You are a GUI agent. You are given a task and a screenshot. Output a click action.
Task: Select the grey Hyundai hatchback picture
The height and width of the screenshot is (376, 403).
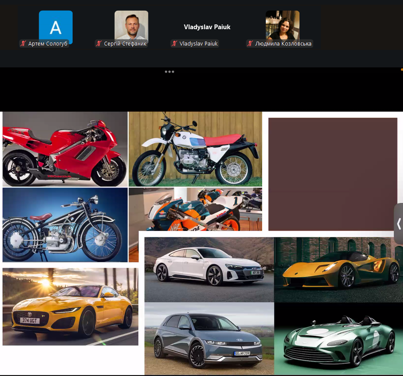[x=209, y=339]
